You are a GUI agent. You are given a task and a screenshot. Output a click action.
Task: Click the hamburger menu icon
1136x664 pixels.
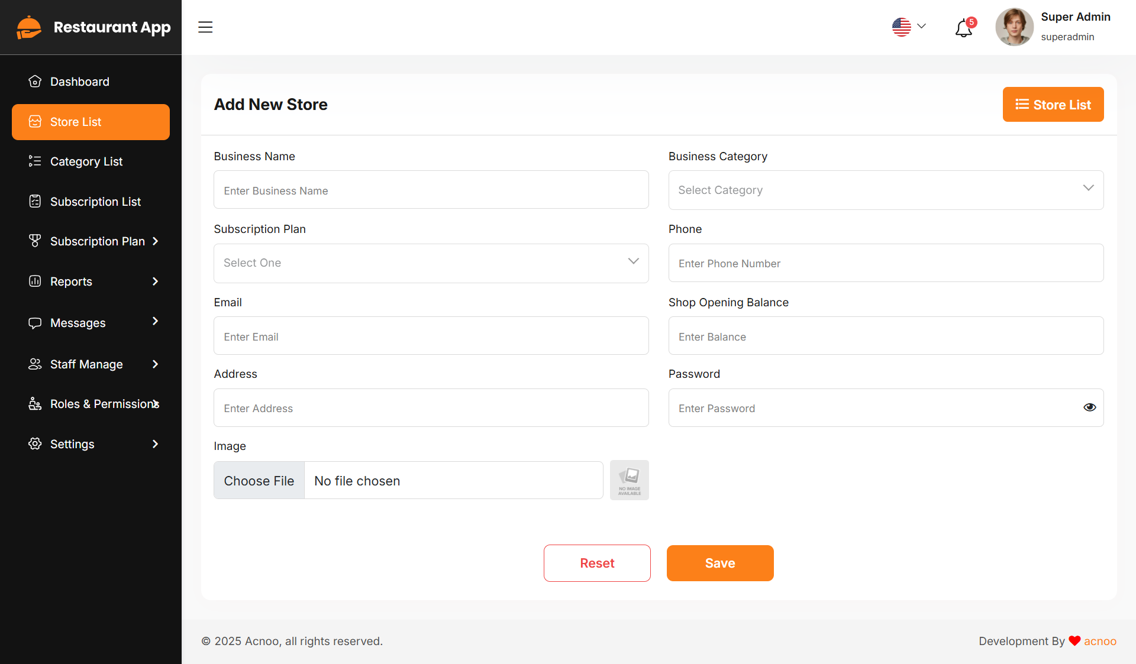coord(205,27)
